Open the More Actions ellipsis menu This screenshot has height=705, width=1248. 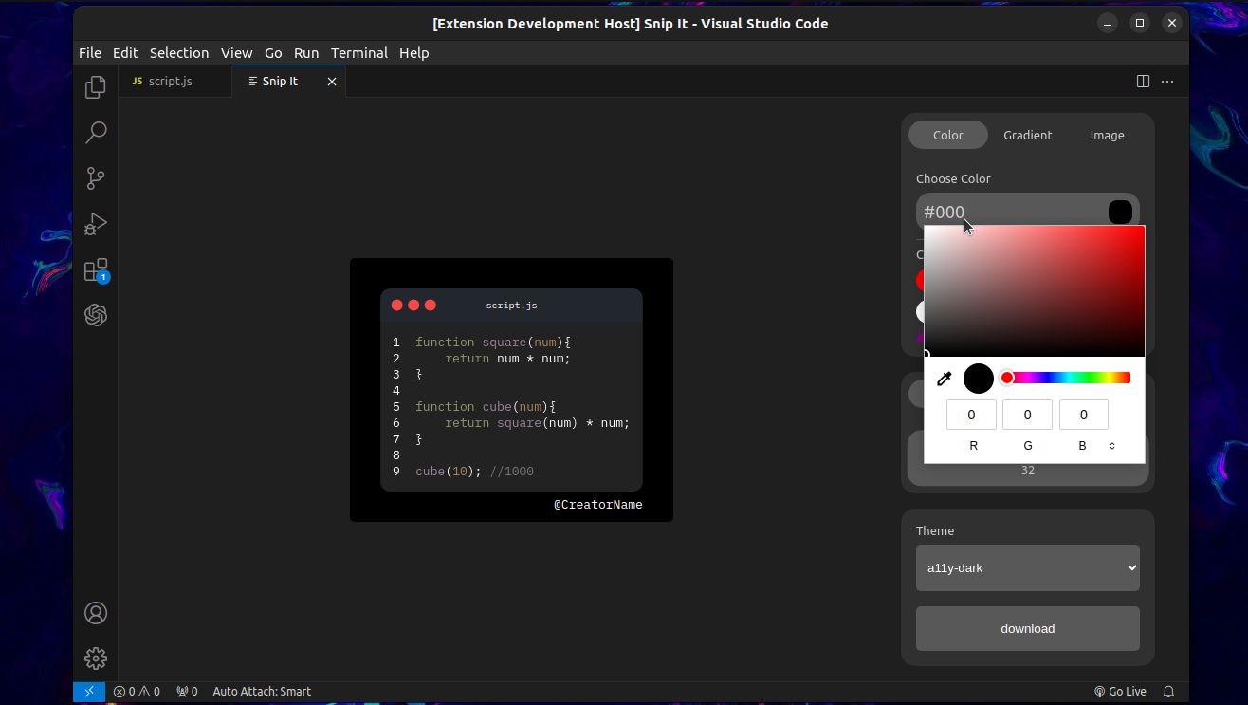(1167, 82)
